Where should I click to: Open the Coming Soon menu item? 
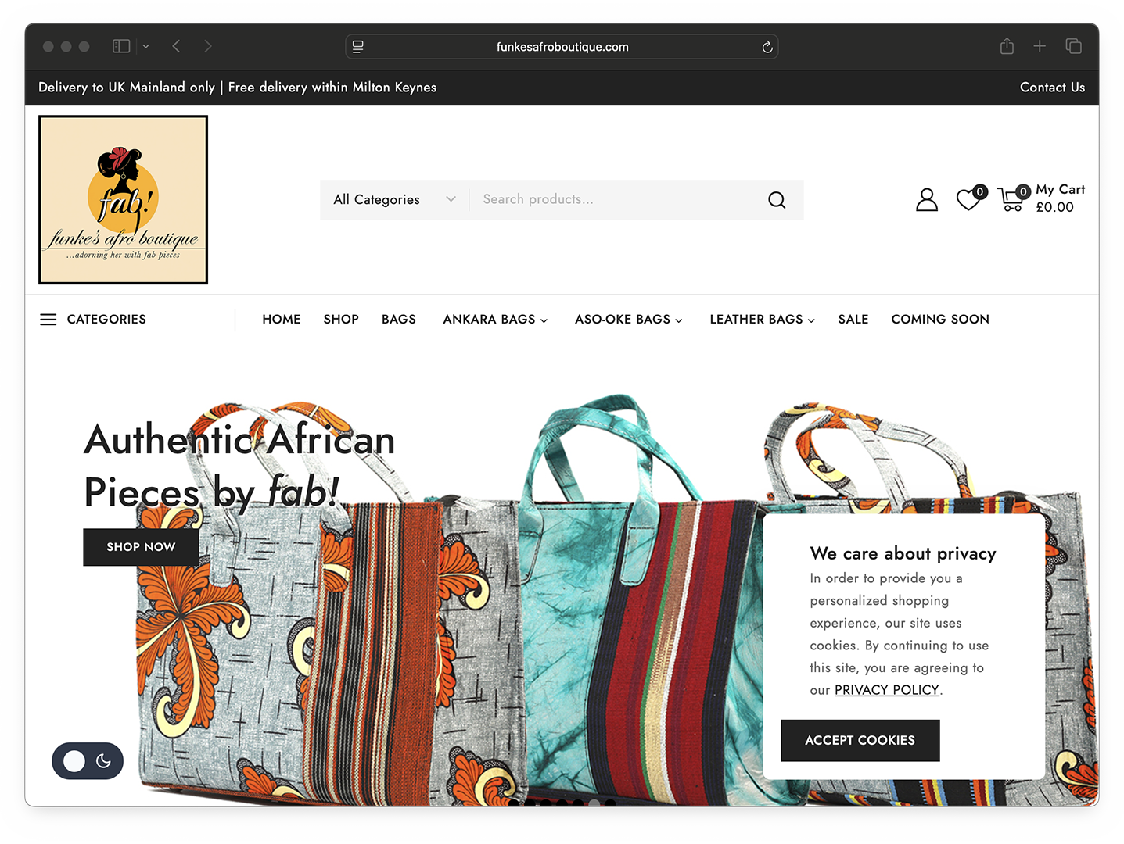[x=940, y=320]
